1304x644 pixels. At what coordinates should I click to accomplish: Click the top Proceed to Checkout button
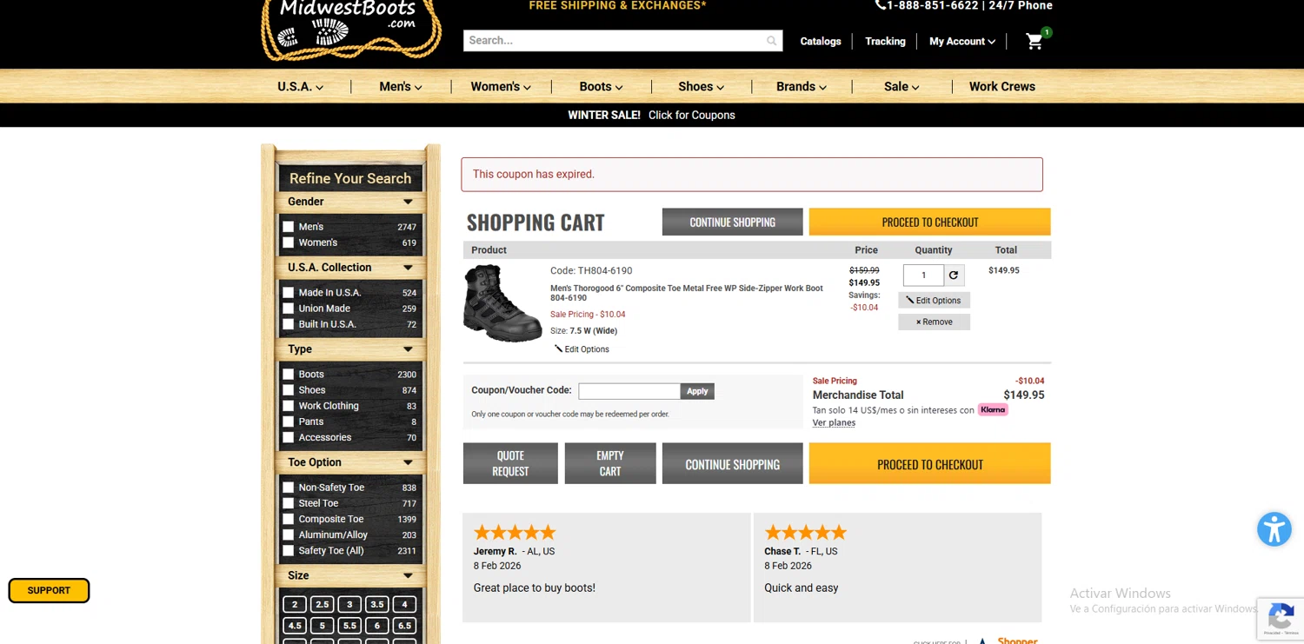(929, 222)
